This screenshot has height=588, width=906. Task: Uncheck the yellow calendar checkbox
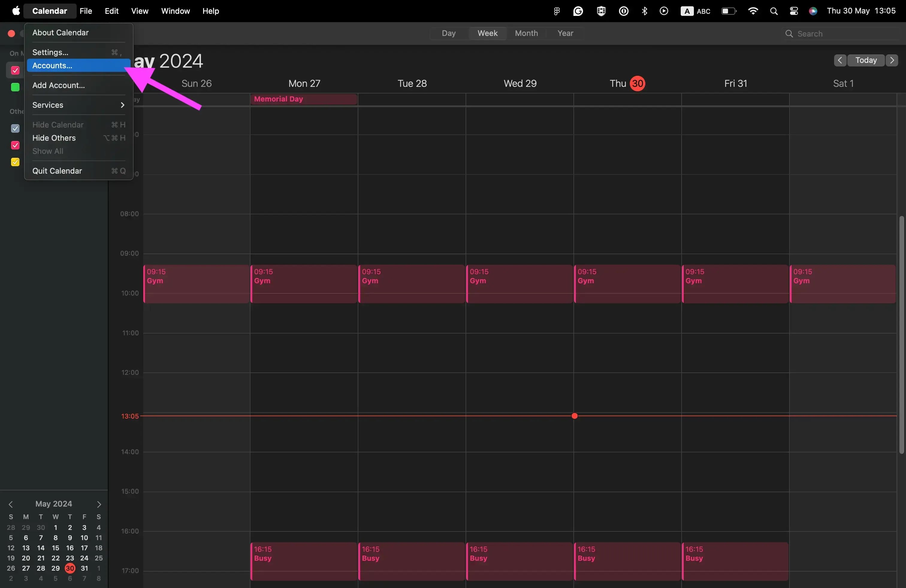[x=15, y=162]
